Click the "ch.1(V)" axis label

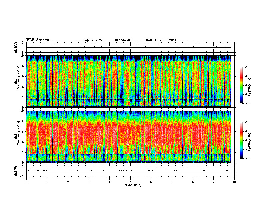tap(16, 47)
